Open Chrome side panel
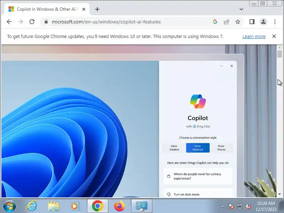This screenshot has width=284, height=213. (252, 22)
